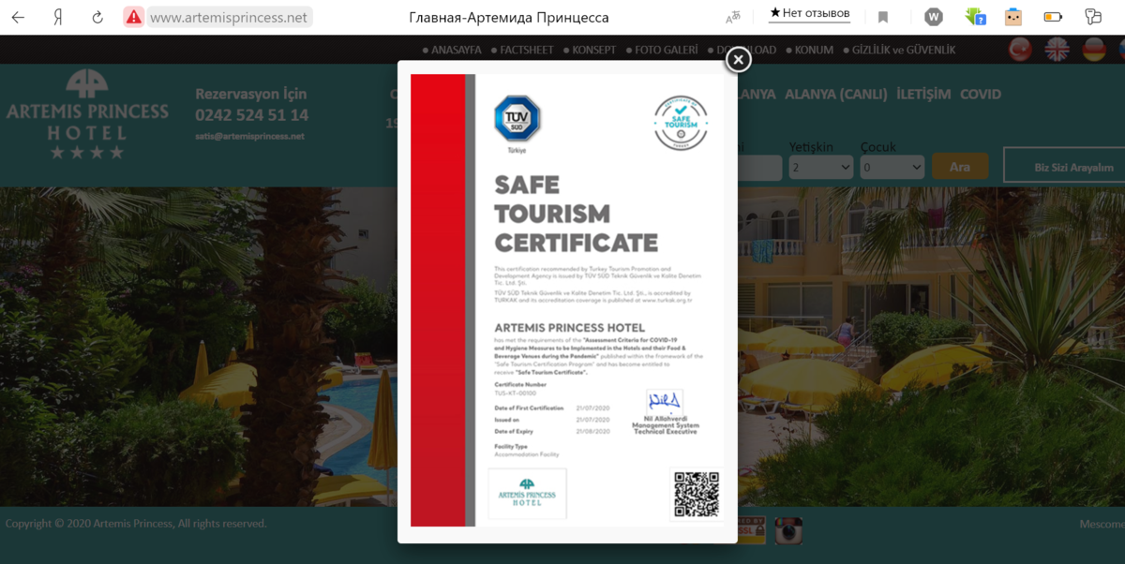This screenshot has height=564, width=1125.
Task: Click the QR code on the certificate
Action: pyautogui.click(x=697, y=495)
